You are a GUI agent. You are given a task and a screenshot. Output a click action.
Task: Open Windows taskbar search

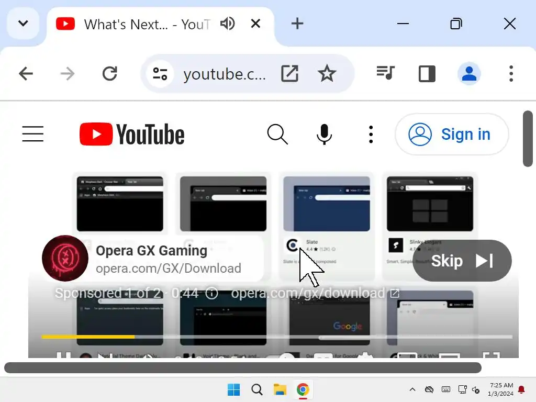pyautogui.click(x=256, y=389)
